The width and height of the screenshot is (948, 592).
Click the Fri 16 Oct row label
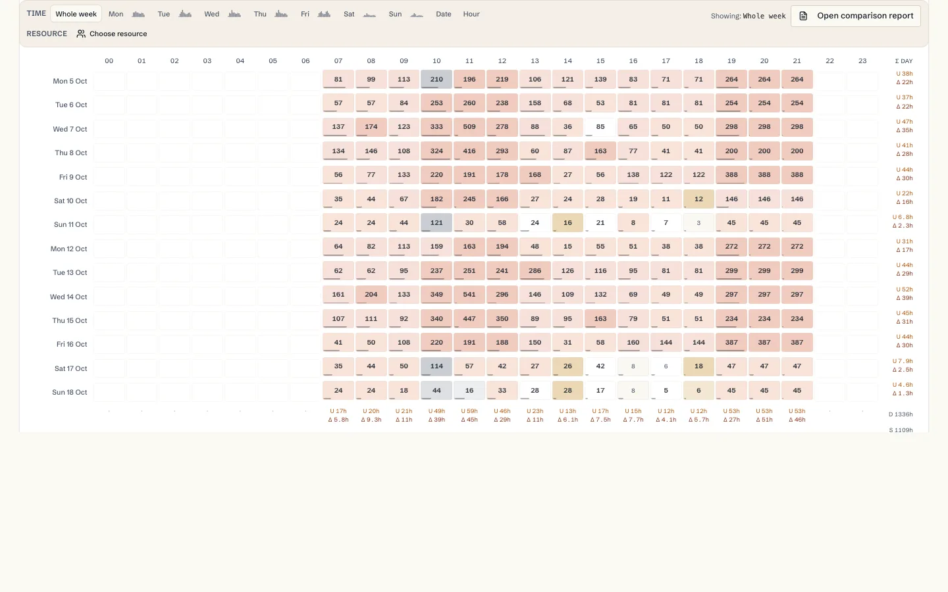[x=72, y=344]
